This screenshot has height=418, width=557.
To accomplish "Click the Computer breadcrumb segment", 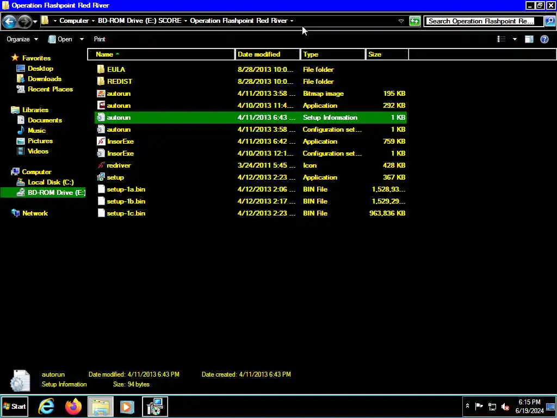I will [x=74, y=21].
